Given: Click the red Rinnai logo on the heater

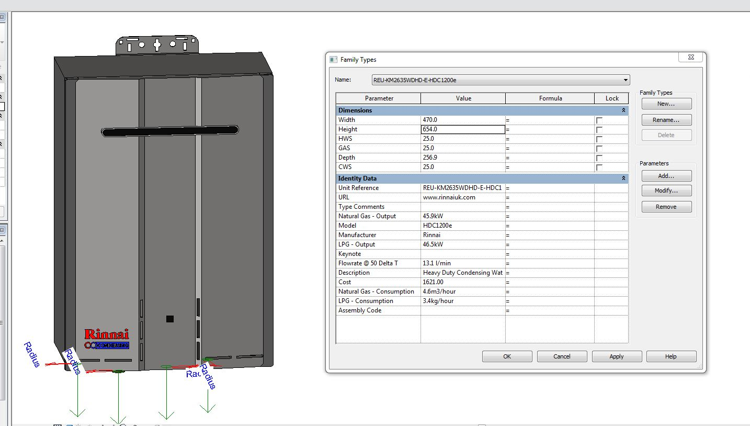Looking at the screenshot, I should pyautogui.click(x=107, y=334).
